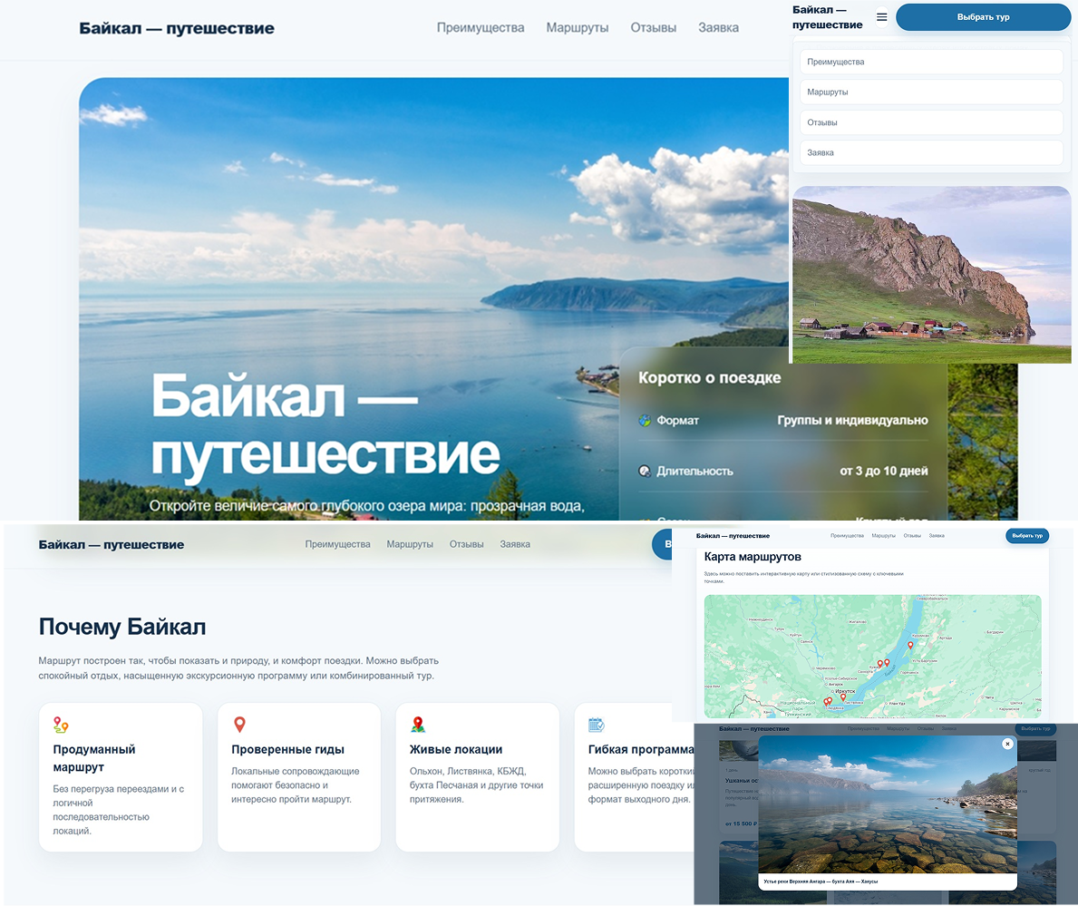Click the Гибкая программа card title
The height and width of the screenshot is (906, 1078).
pyautogui.click(x=641, y=749)
